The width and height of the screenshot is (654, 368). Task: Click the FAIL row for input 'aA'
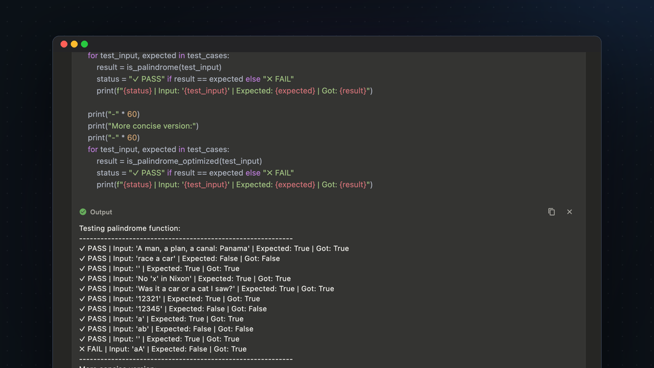click(x=163, y=349)
